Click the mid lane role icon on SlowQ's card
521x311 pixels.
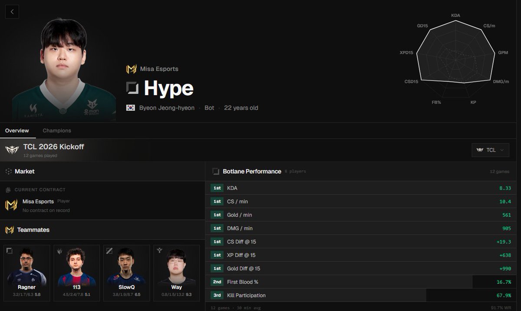(109, 251)
